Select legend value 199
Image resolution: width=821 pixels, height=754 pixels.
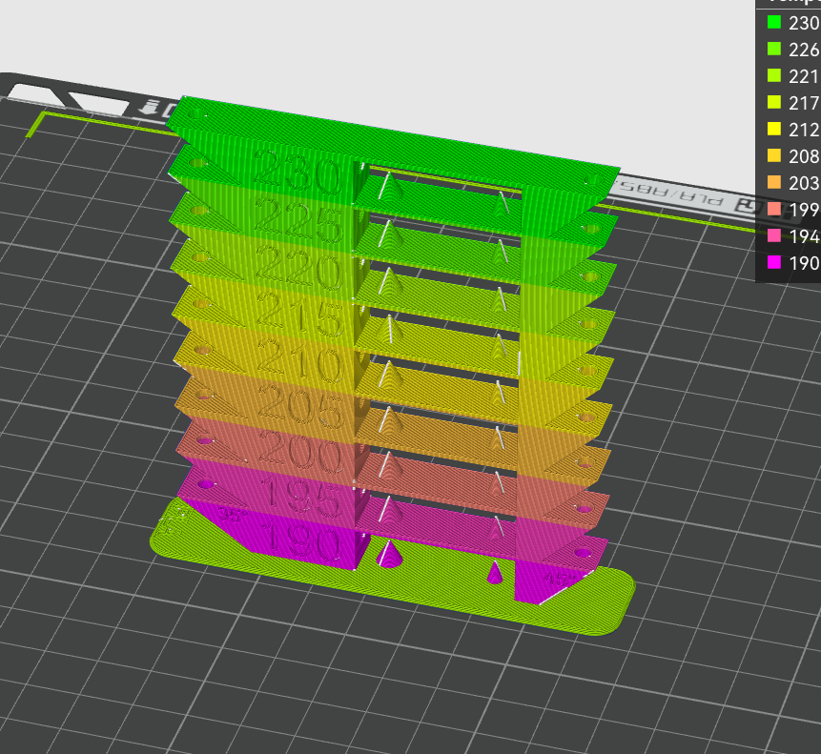[x=804, y=210]
